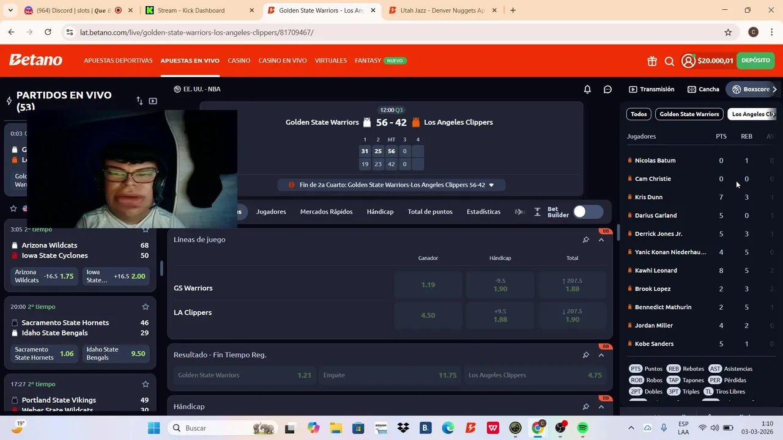Screen dimensions: 783x440
Task: Collapse the Hándicap section
Action: point(601,407)
